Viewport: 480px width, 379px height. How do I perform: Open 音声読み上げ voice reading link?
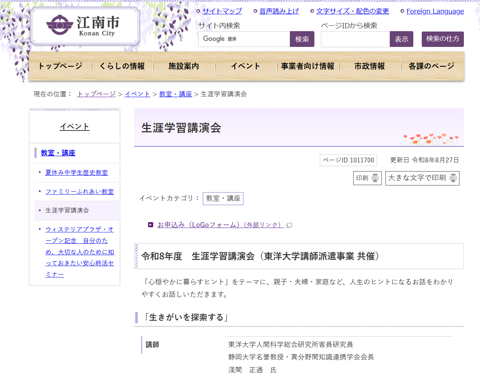click(279, 11)
